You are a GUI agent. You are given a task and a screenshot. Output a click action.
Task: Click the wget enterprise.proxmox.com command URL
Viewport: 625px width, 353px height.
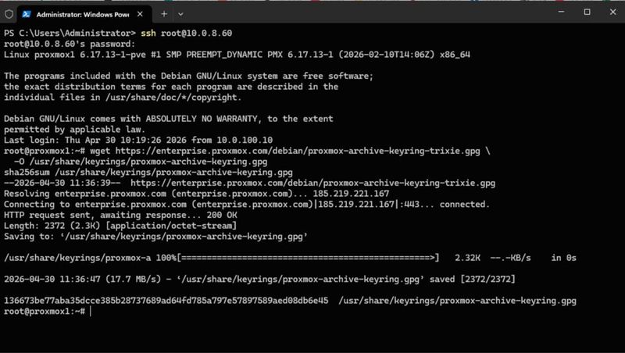pyautogui.click(x=298, y=151)
